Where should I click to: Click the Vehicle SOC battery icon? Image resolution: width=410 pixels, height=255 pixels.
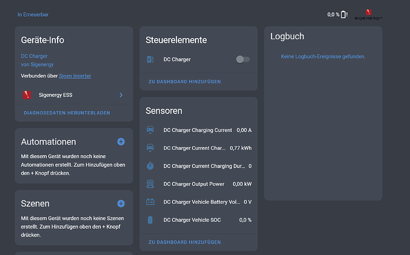point(150,220)
